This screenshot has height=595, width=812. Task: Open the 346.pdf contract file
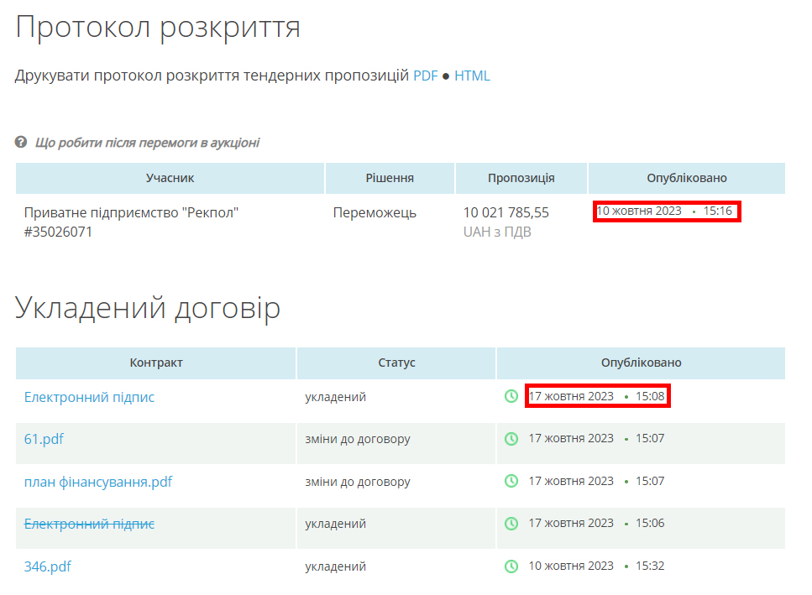(47, 566)
